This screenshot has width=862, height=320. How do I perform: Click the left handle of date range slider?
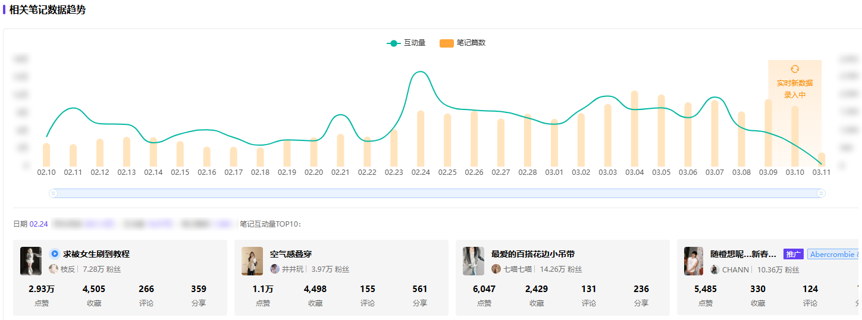(x=53, y=193)
